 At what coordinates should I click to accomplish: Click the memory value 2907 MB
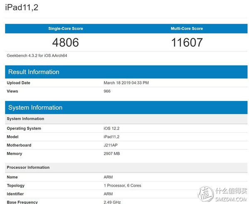point(112,154)
